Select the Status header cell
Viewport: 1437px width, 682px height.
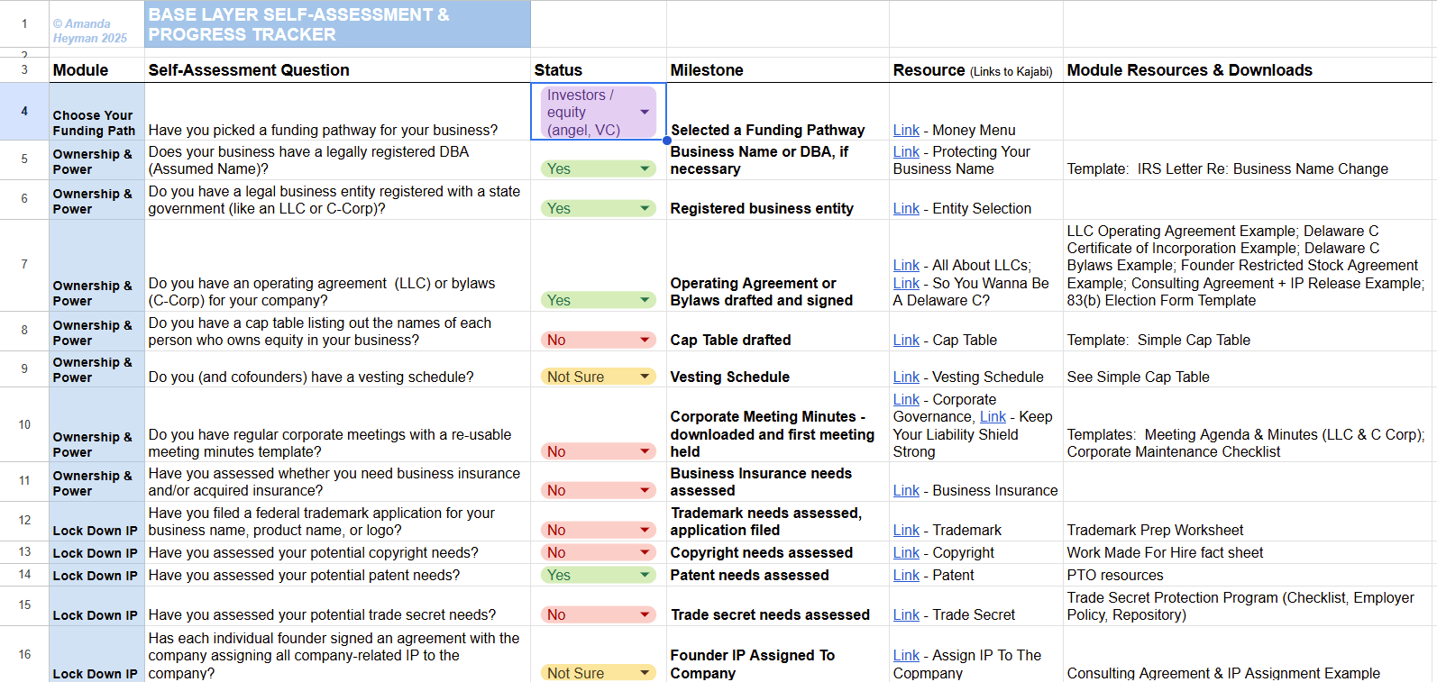point(599,70)
